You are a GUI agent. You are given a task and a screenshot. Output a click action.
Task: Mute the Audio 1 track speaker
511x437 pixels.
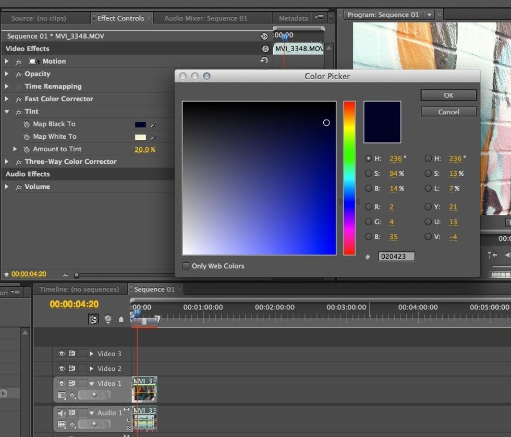[62, 413]
